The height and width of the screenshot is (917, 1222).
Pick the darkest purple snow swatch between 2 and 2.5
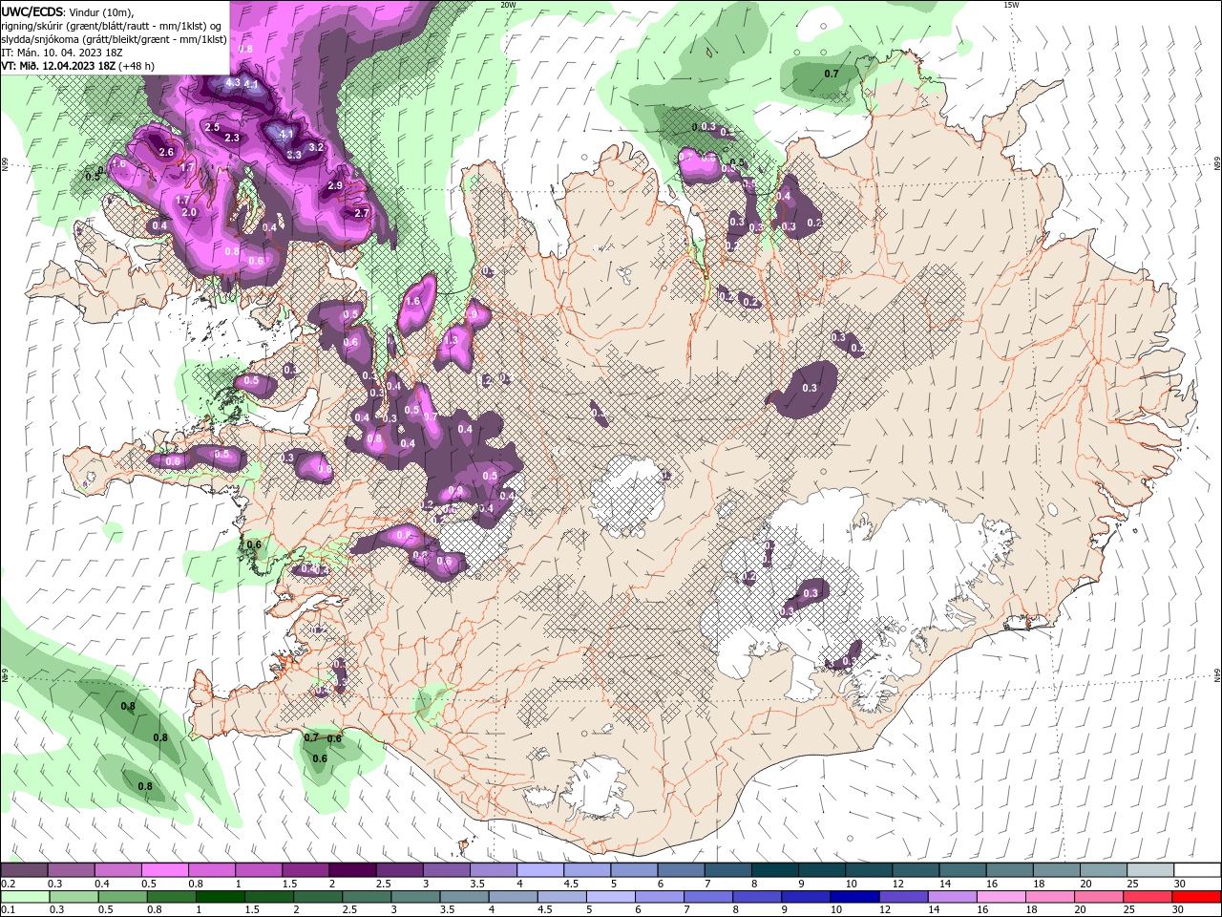click(x=351, y=870)
